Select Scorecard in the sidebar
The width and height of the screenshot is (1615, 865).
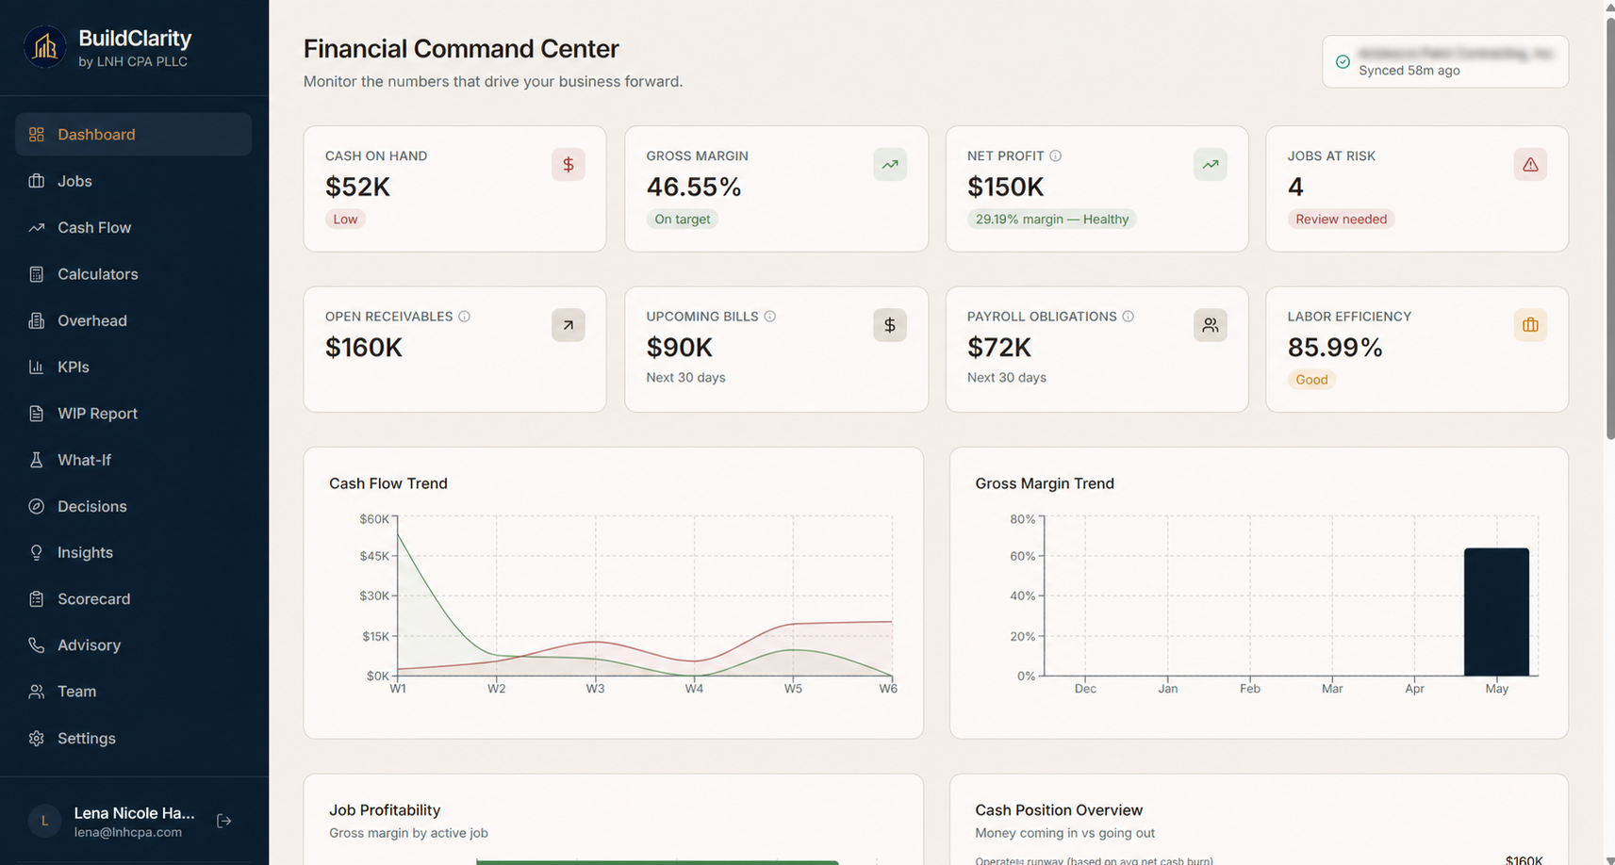(133, 599)
